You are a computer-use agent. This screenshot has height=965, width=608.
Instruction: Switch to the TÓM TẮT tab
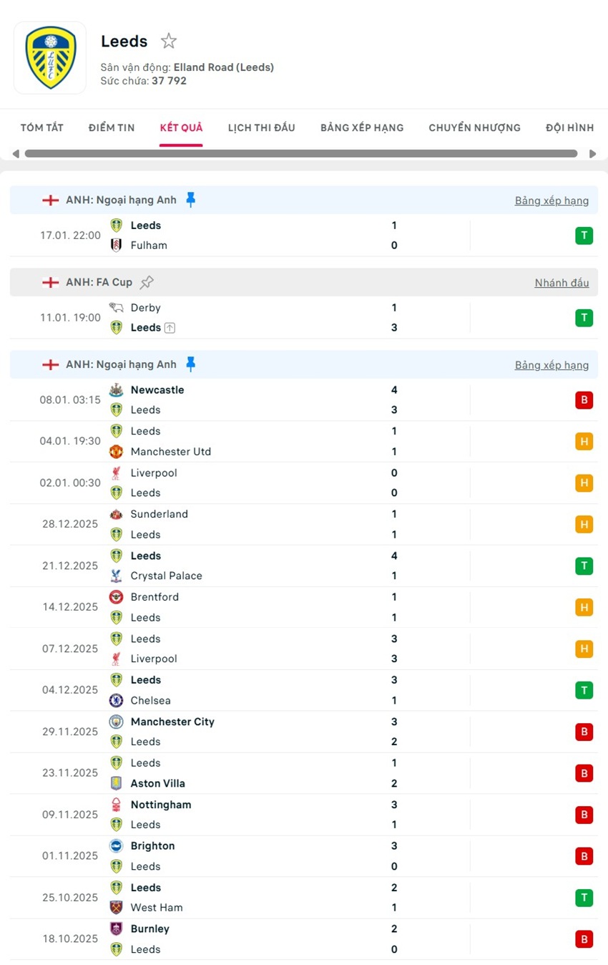click(x=41, y=127)
